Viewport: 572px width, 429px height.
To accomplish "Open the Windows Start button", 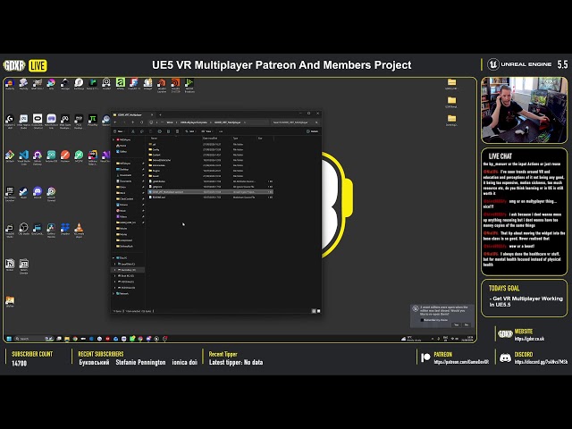I will (9, 339).
